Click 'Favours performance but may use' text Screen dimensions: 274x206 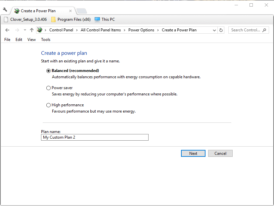tap(94, 111)
